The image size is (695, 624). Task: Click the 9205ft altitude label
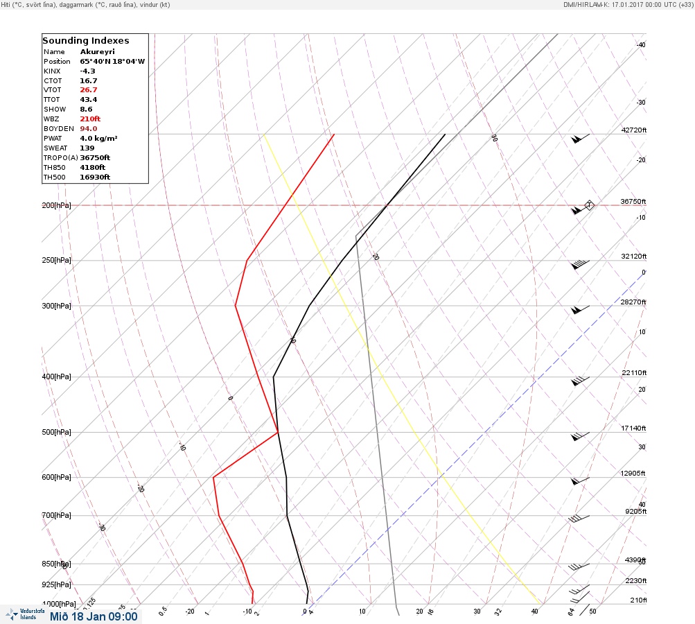[x=635, y=512]
